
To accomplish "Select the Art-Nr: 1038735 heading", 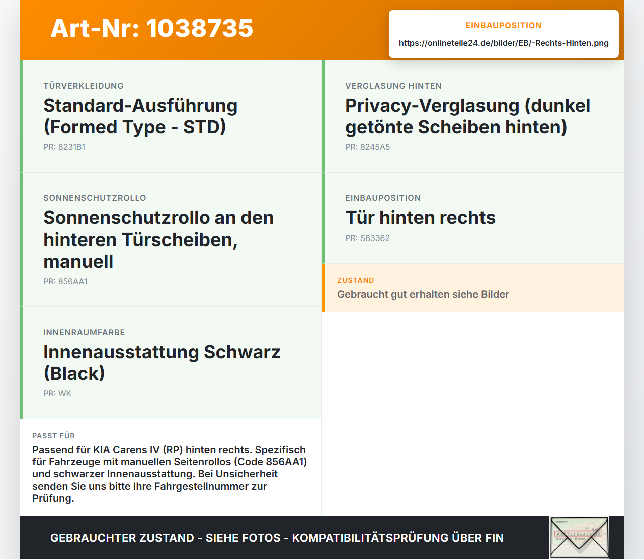I will pos(152,28).
